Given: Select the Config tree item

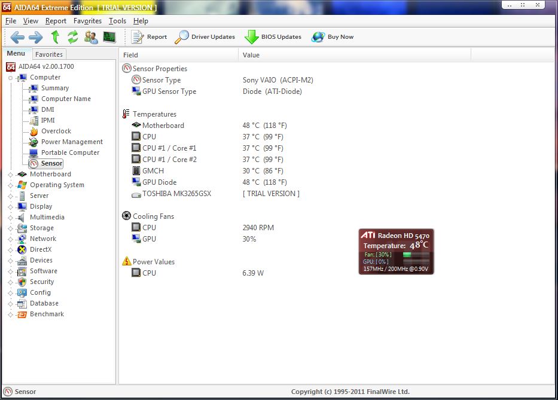Looking at the screenshot, I should point(40,292).
